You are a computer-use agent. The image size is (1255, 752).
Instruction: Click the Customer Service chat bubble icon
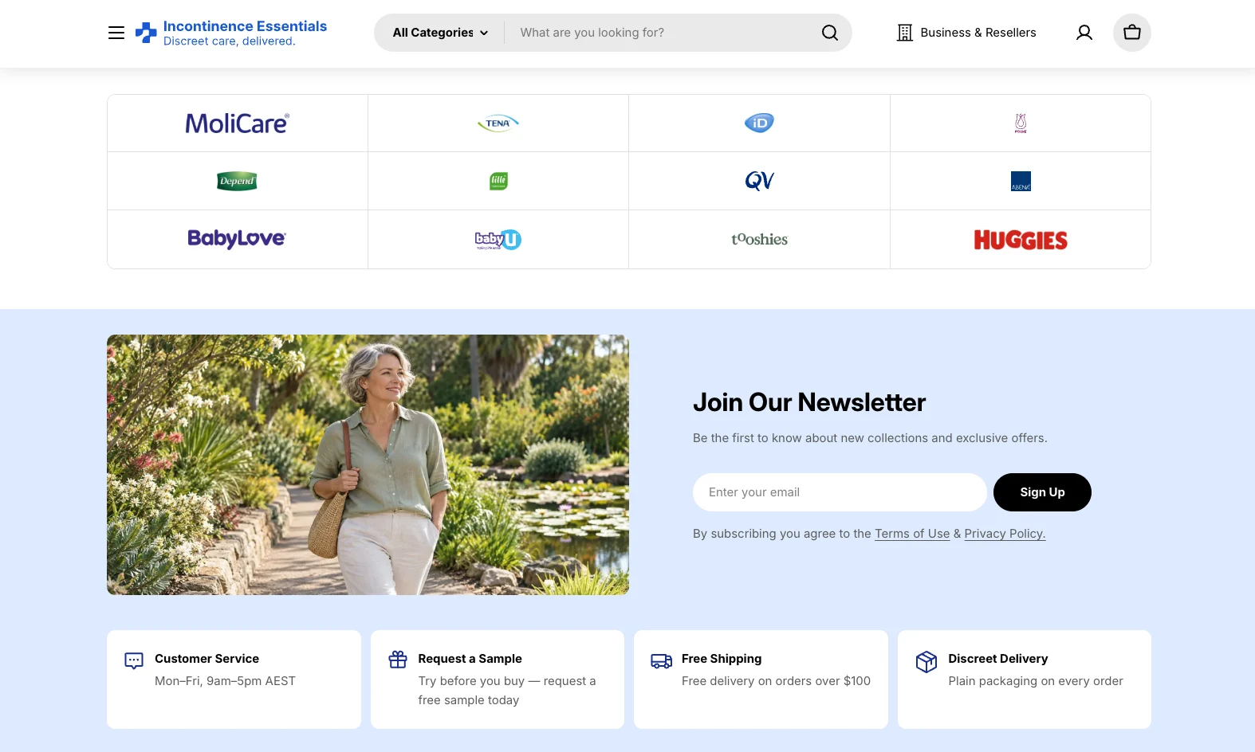click(134, 661)
